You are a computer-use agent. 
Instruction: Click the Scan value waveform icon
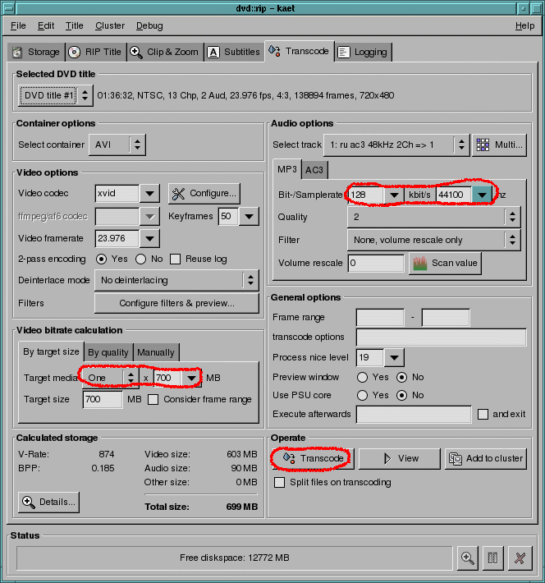coord(420,264)
